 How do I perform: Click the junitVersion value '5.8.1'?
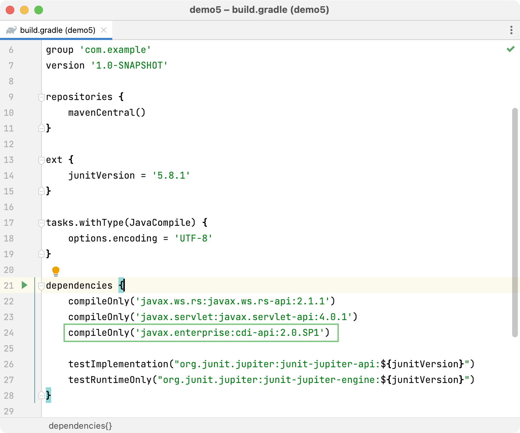click(x=171, y=175)
